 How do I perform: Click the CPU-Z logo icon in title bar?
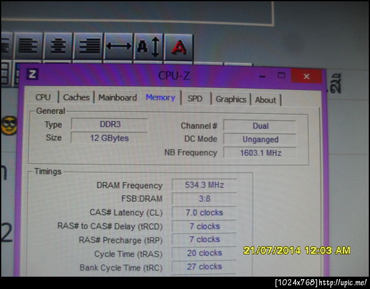32,75
